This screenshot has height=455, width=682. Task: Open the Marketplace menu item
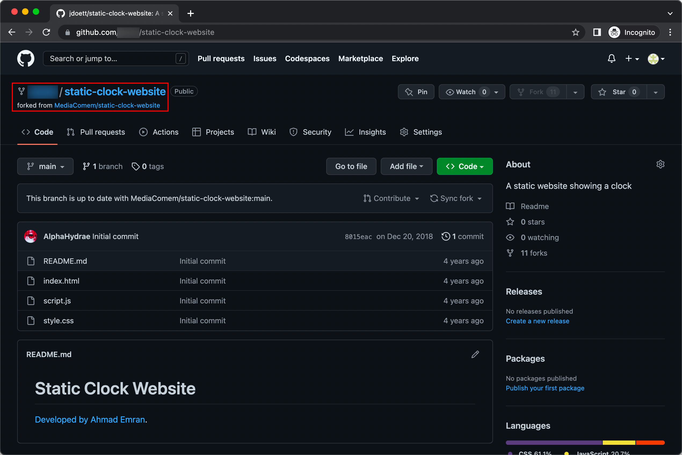pyautogui.click(x=360, y=58)
